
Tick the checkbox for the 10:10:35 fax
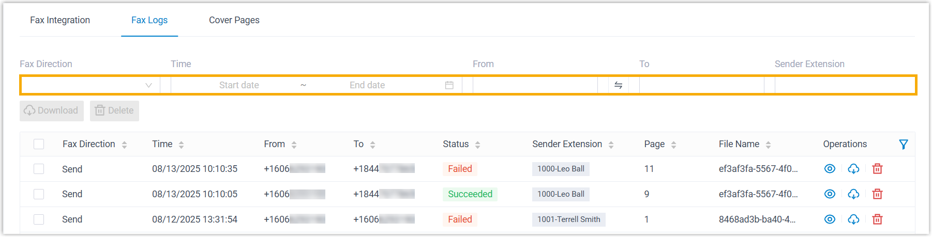tap(39, 169)
